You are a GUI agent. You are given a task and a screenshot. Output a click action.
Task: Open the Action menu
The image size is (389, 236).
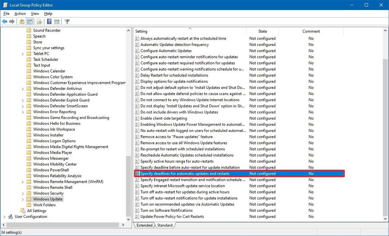coord(20,14)
